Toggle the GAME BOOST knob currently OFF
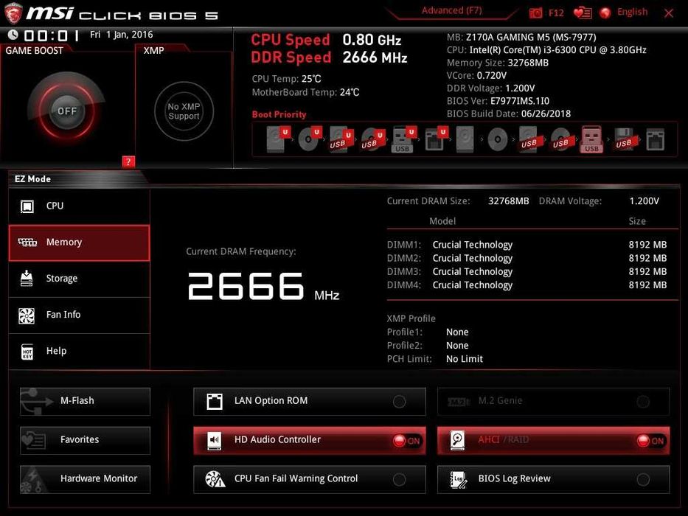Image resolution: width=688 pixels, height=516 pixels. [x=66, y=111]
